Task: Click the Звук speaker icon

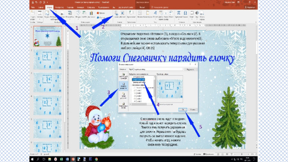Action: [x=197, y=14]
